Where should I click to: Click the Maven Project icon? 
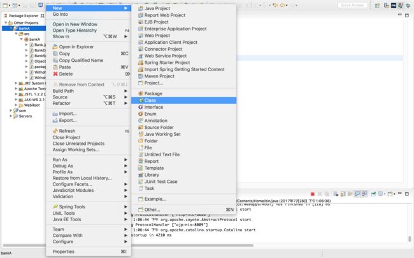[x=141, y=76]
